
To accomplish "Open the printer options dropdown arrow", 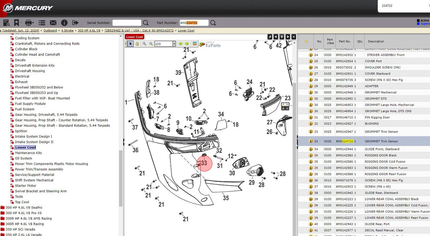I will coord(33,23).
